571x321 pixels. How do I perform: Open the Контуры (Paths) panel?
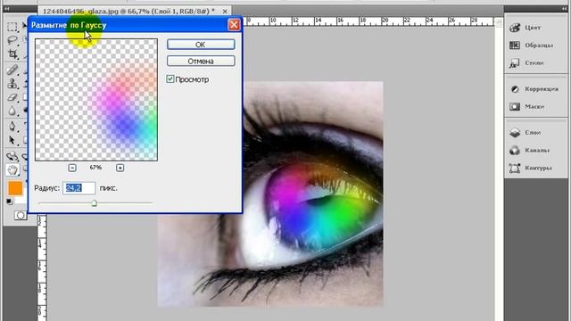point(530,169)
